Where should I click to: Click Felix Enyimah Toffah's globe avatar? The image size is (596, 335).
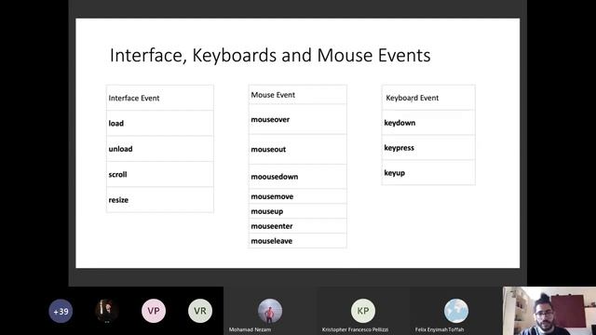(456, 311)
